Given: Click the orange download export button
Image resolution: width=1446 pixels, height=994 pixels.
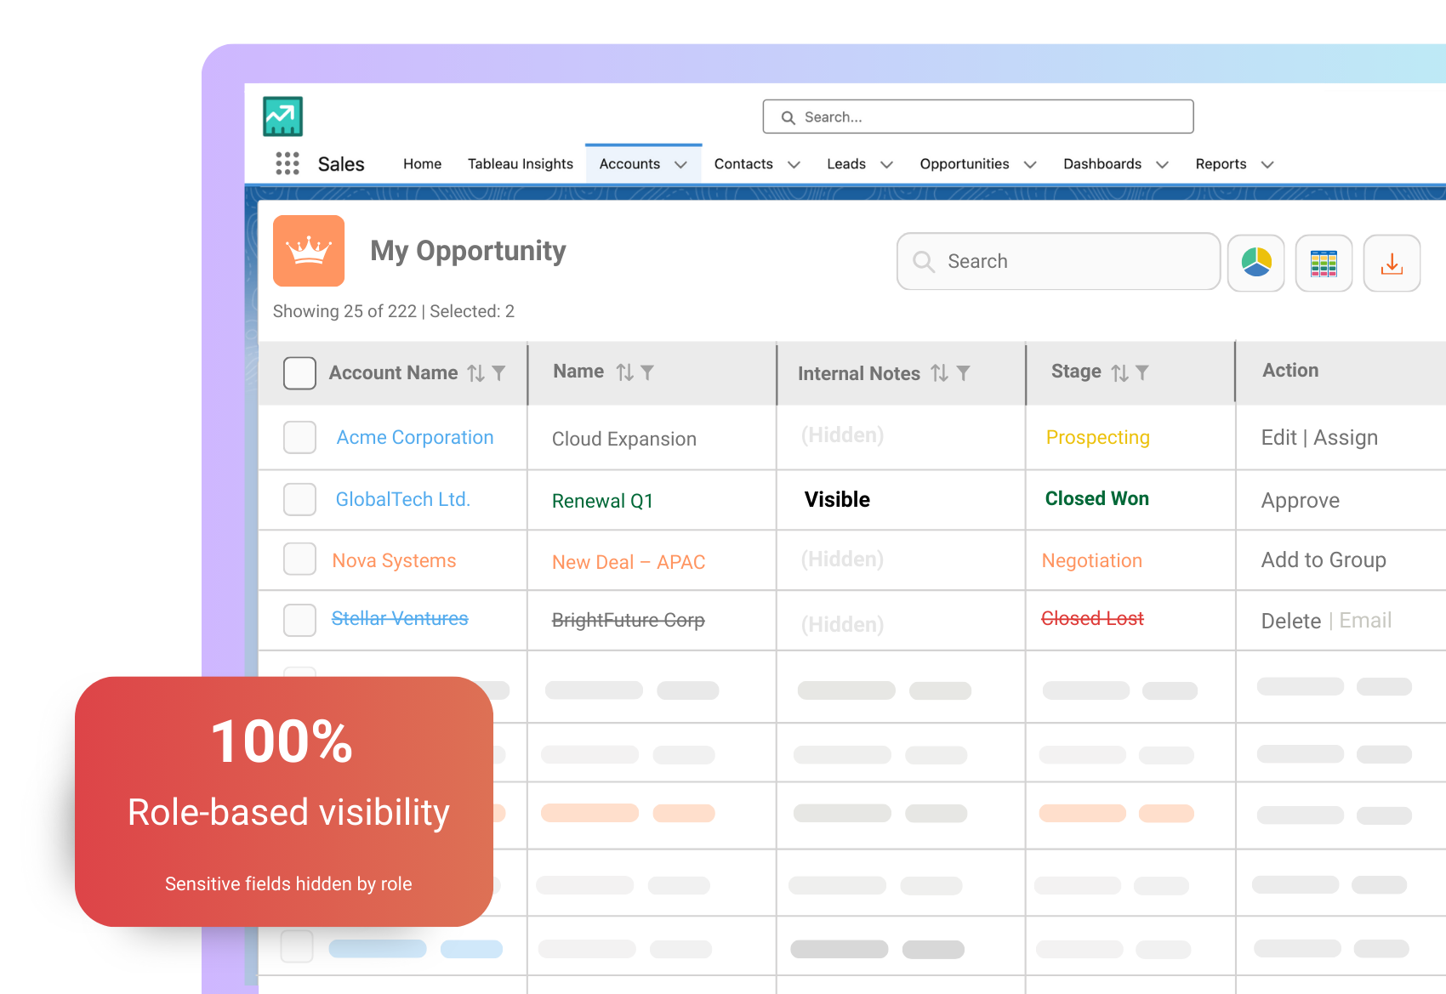Looking at the screenshot, I should [1392, 263].
